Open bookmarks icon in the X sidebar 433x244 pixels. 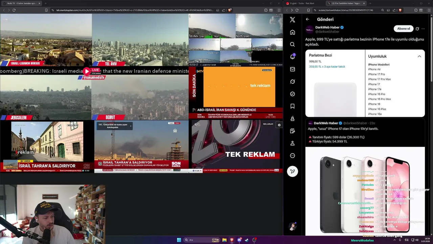point(293,106)
